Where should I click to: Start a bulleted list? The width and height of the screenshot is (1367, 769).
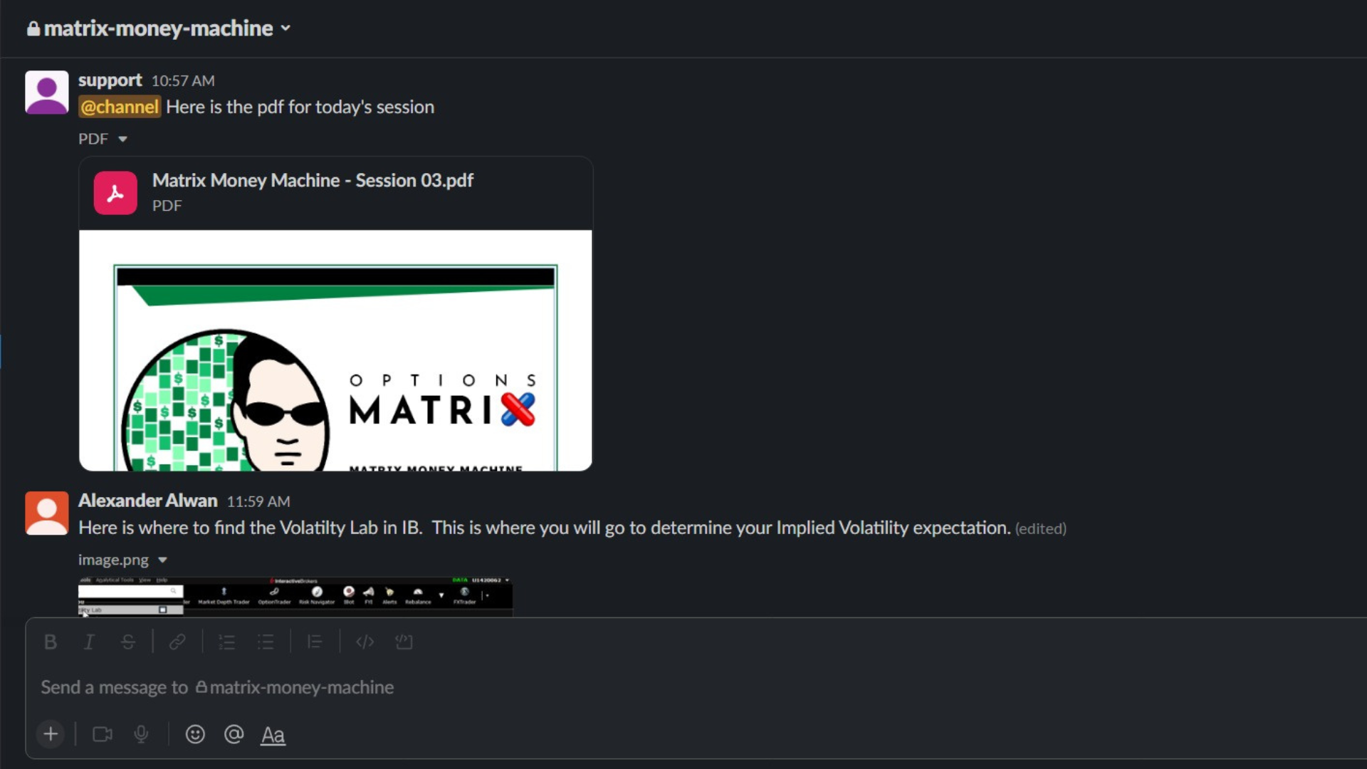266,642
